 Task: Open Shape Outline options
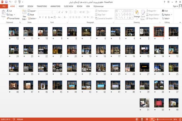(153, 15)
